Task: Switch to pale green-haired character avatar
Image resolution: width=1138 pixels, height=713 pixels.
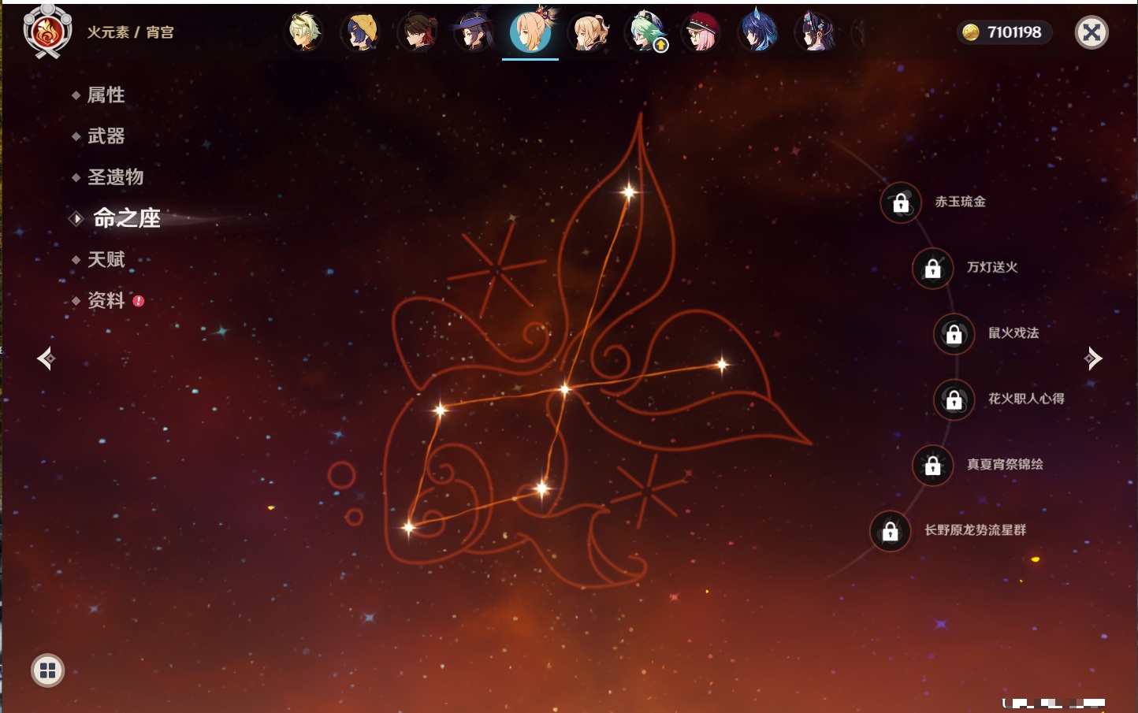Action: point(303,32)
